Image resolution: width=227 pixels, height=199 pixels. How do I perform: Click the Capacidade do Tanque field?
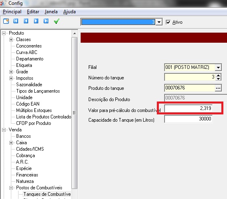188,119
